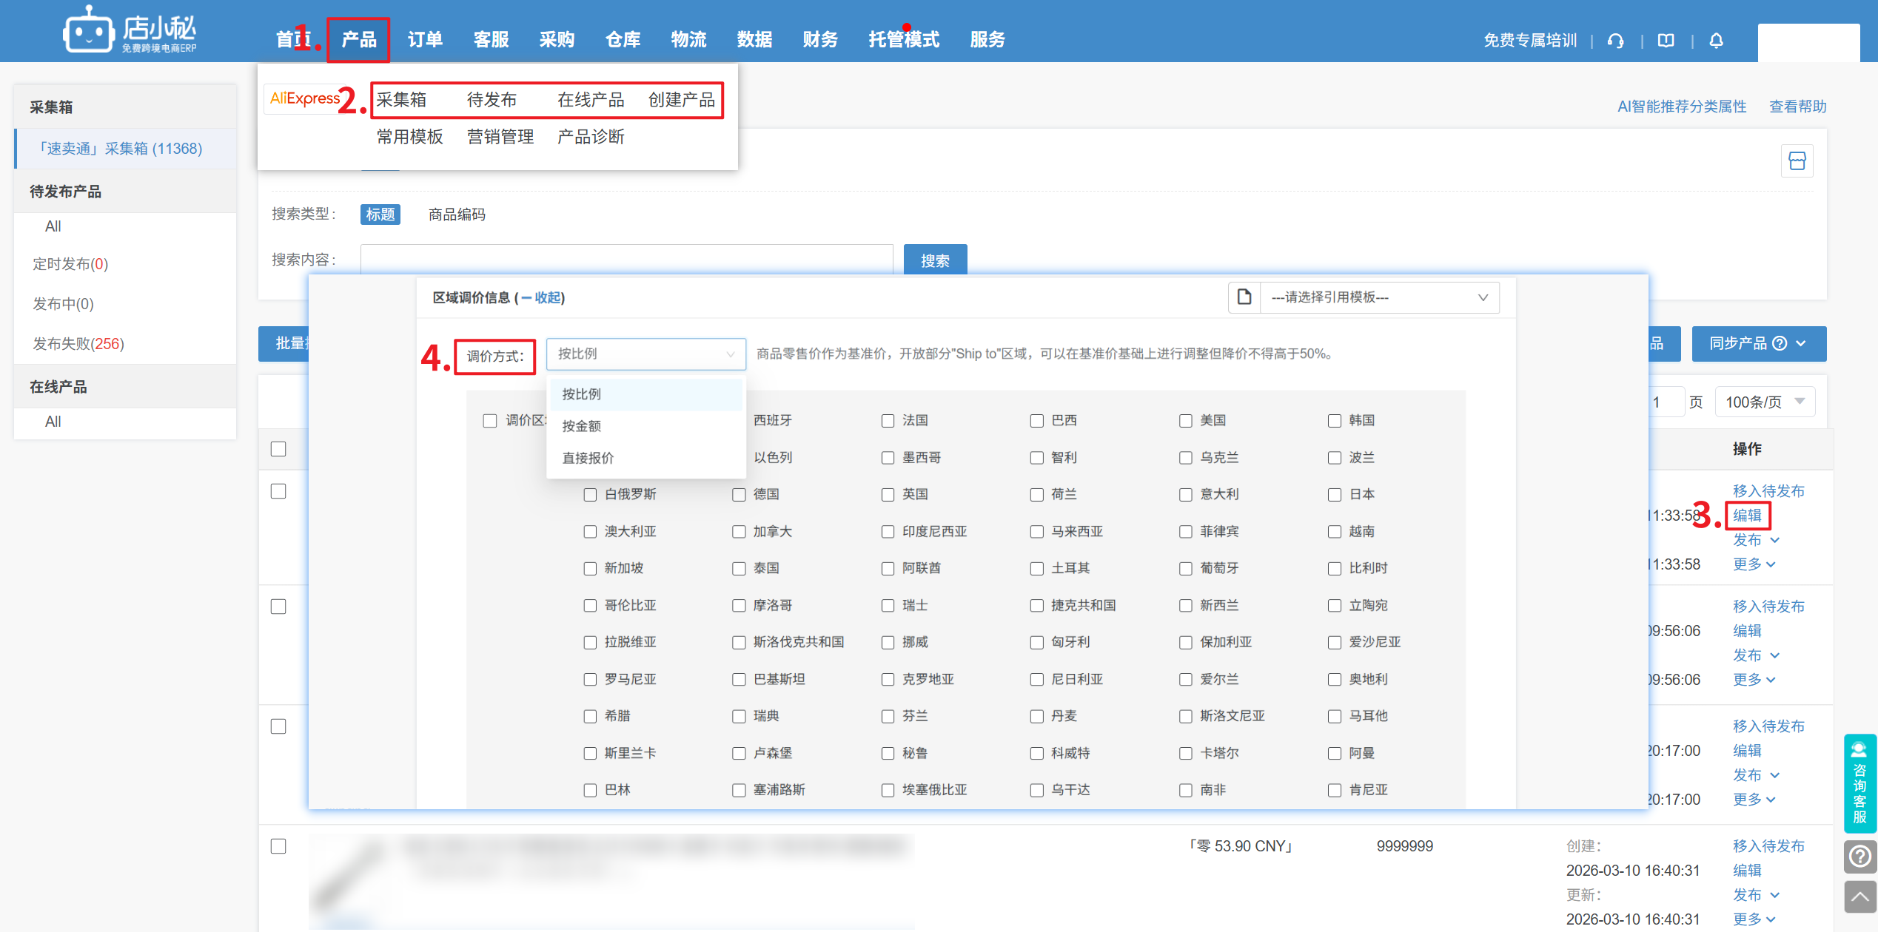Click the round question mark help icon
The width and height of the screenshot is (1878, 932).
pos(1859,857)
